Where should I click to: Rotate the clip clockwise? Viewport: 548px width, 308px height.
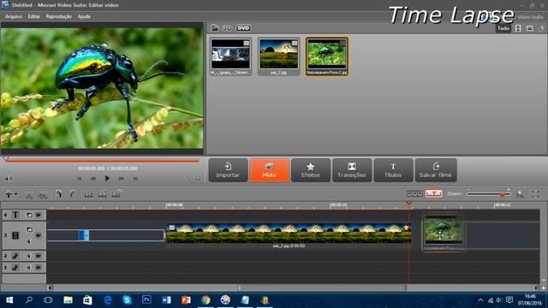coord(72,194)
